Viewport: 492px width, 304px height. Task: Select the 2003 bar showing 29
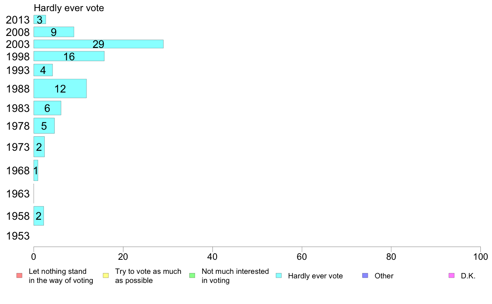(x=99, y=44)
